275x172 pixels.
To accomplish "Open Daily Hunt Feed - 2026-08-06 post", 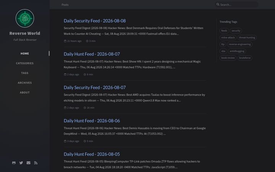I will [92, 121].
